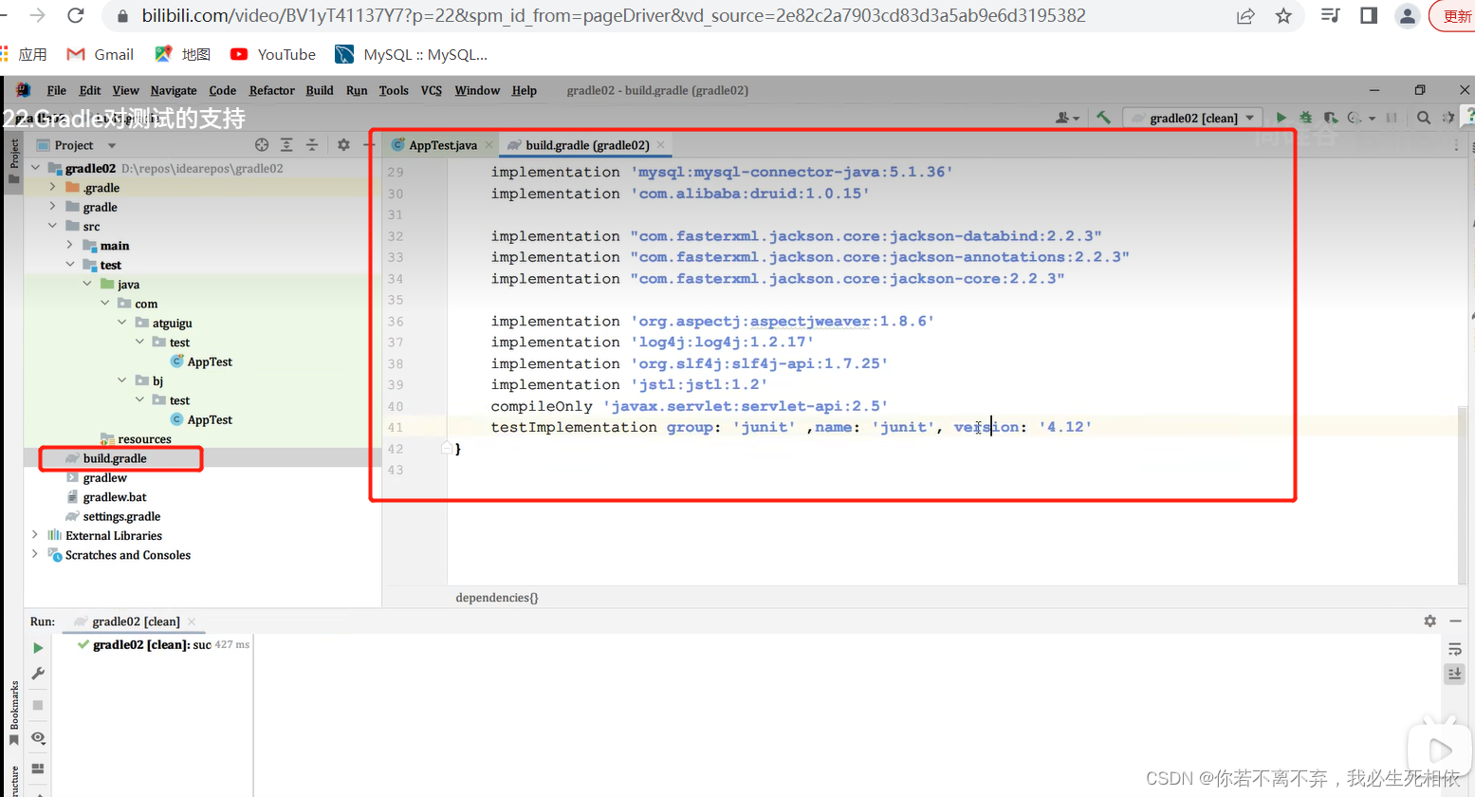This screenshot has height=797, width=1475.
Task: Expand the .gradle folder
Action: (53, 187)
